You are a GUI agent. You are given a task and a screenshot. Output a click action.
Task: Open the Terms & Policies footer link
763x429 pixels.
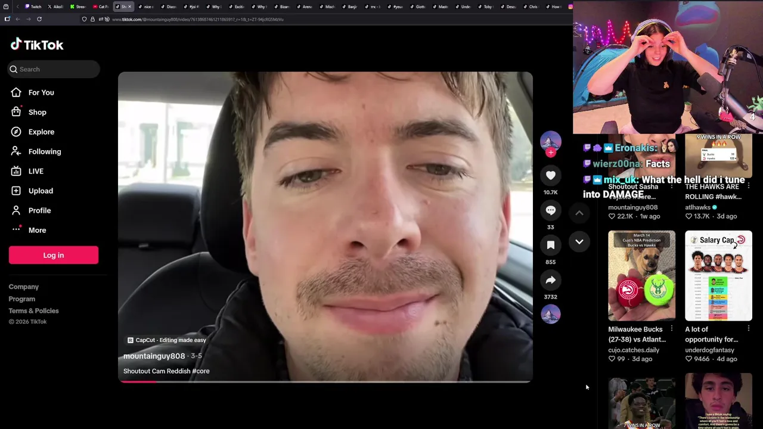[x=34, y=310]
